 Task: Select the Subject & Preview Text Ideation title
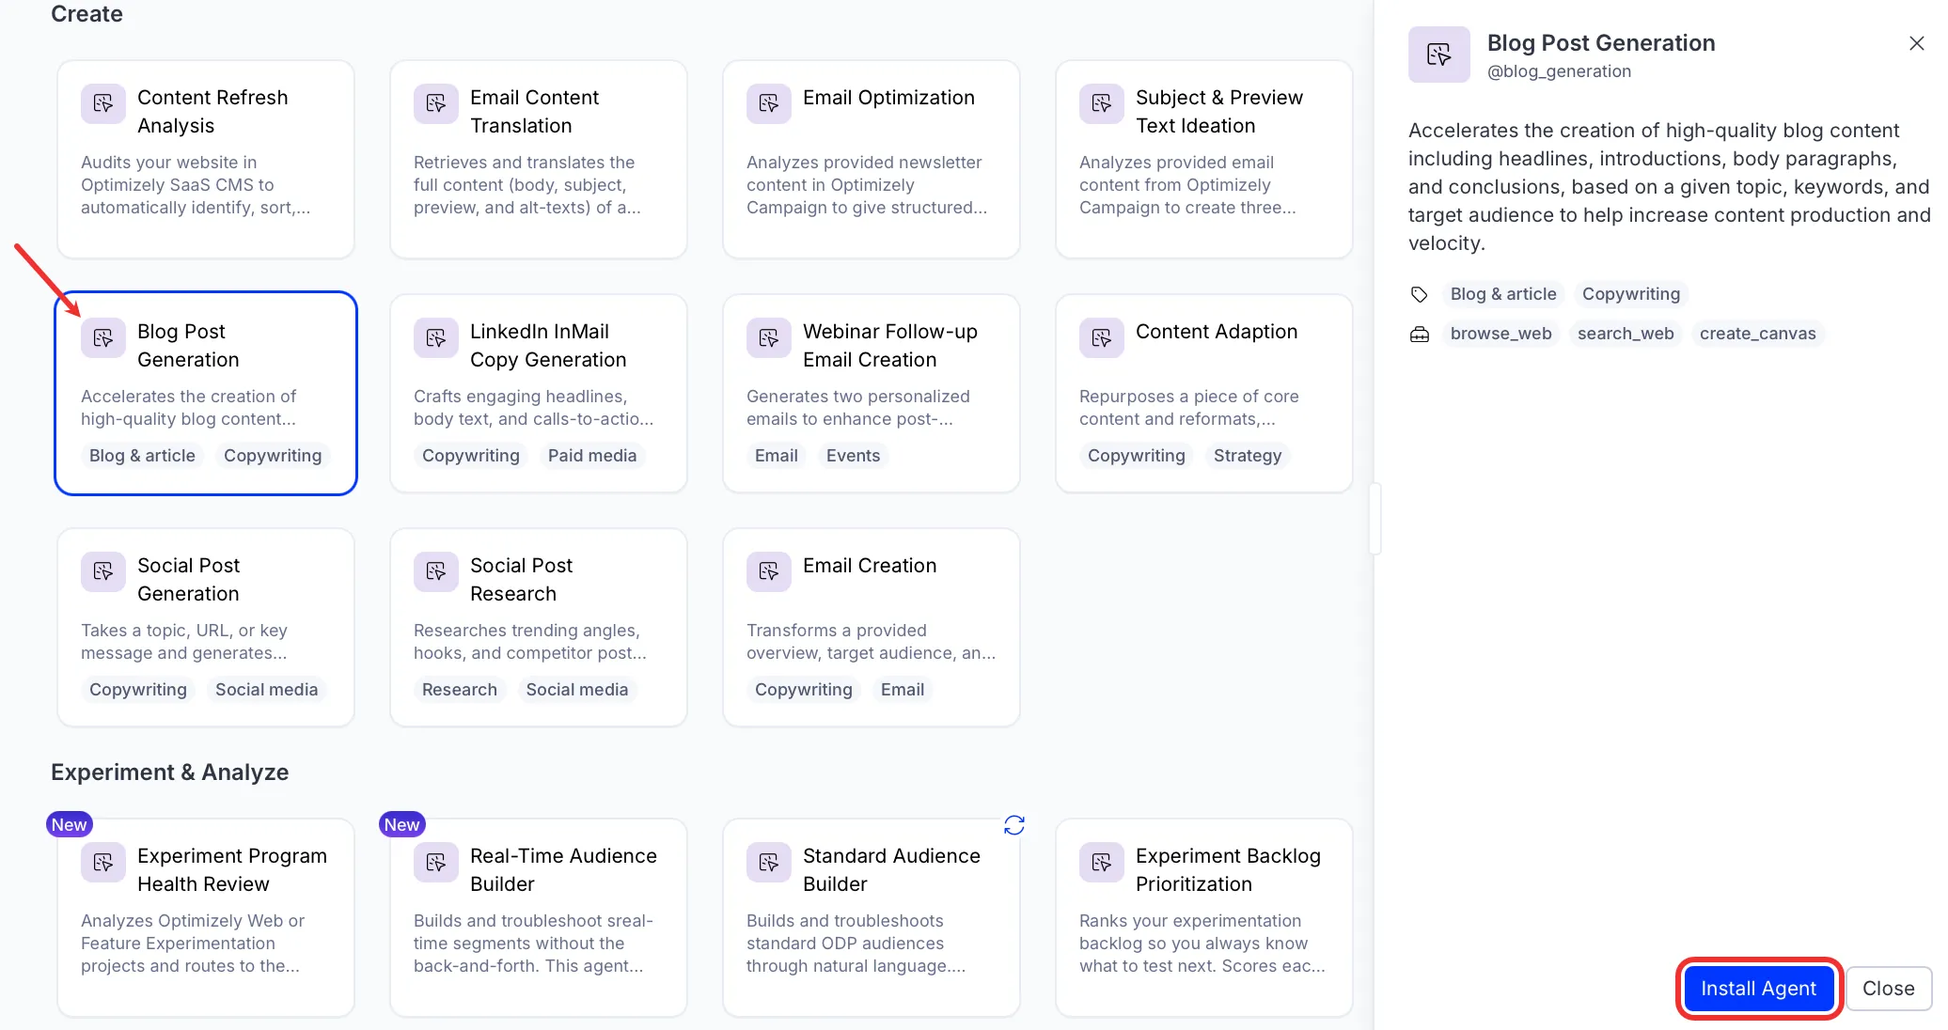1219,112
